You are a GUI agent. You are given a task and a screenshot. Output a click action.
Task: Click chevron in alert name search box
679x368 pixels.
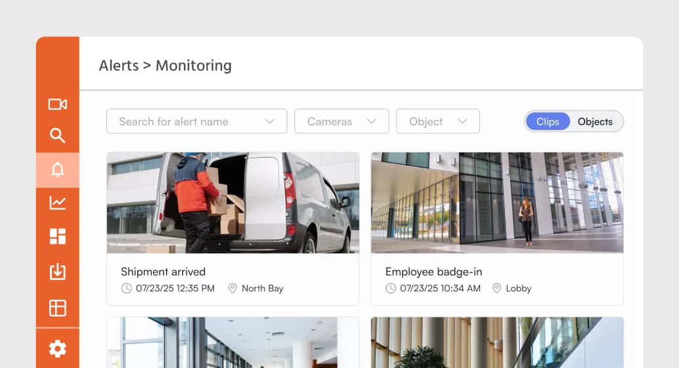tap(270, 122)
